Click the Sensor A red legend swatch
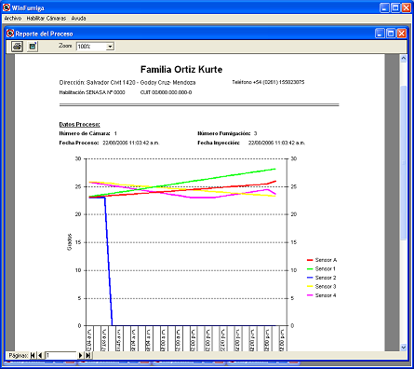 point(310,260)
